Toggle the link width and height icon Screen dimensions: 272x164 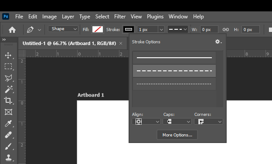226,30
